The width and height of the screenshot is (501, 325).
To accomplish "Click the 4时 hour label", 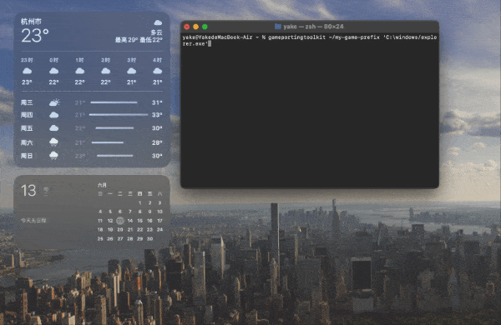I will pyautogui.click(x=157, y=60).
